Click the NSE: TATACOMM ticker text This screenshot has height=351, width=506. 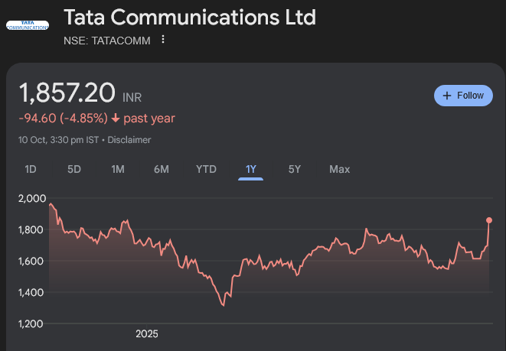107,40
